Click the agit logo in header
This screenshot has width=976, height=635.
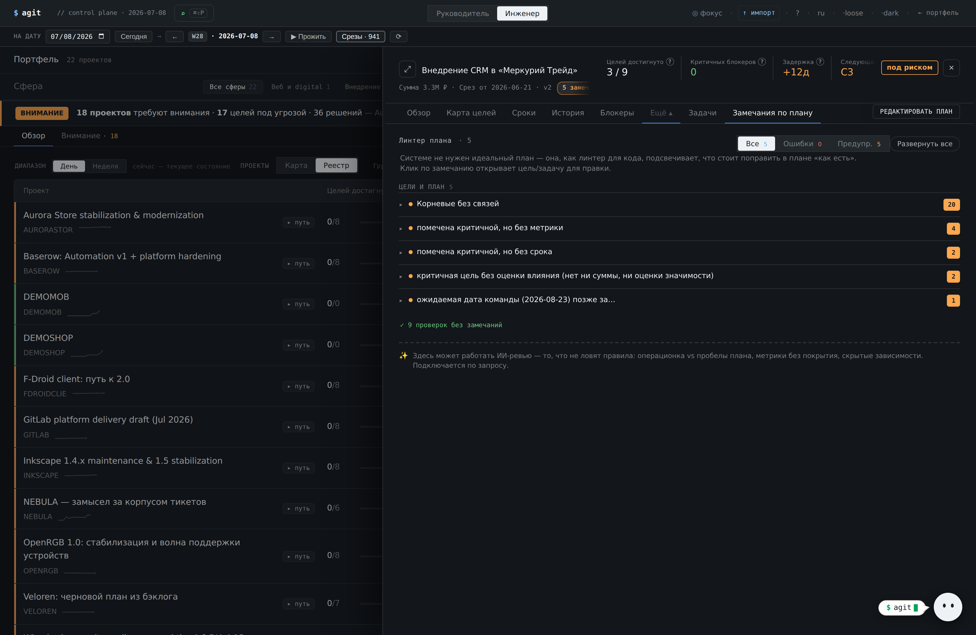pyautogui.click(x=27, y=13)
